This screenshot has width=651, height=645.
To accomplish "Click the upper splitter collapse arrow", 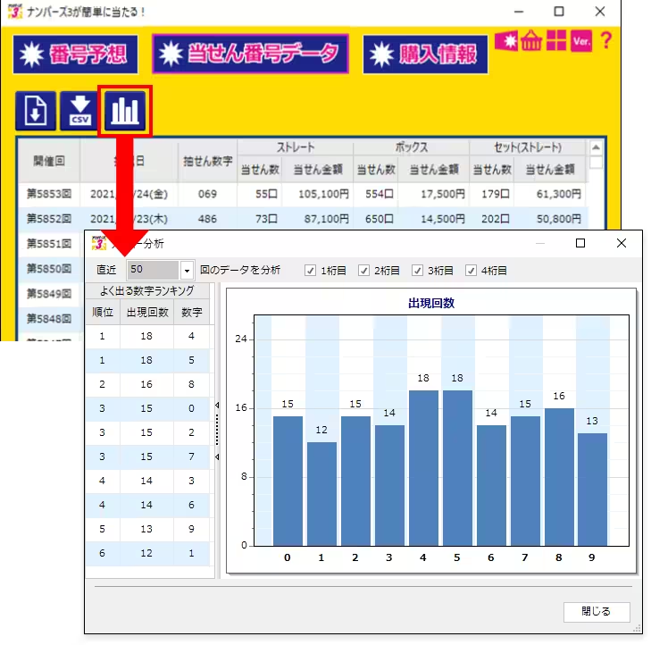I will coord(217,405).
